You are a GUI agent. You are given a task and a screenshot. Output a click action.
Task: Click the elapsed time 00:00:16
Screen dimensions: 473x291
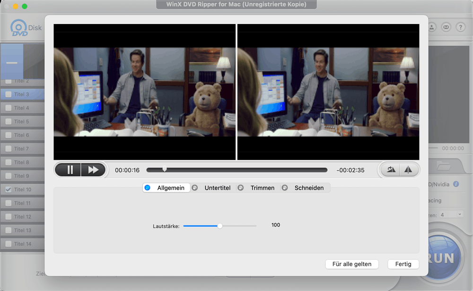point(127,170)
